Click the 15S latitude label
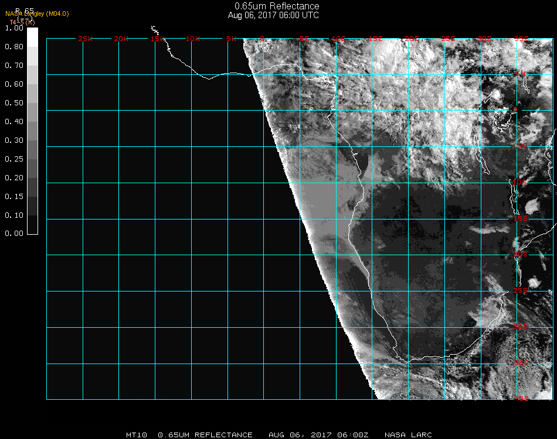 coord(521,218)
